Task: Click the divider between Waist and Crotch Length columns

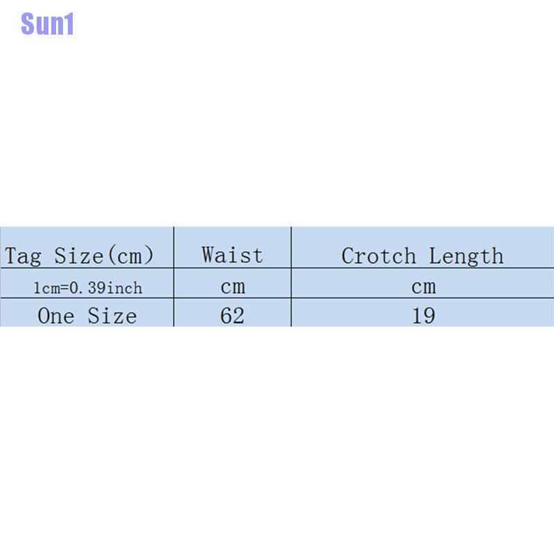Action: pos(292,277)
